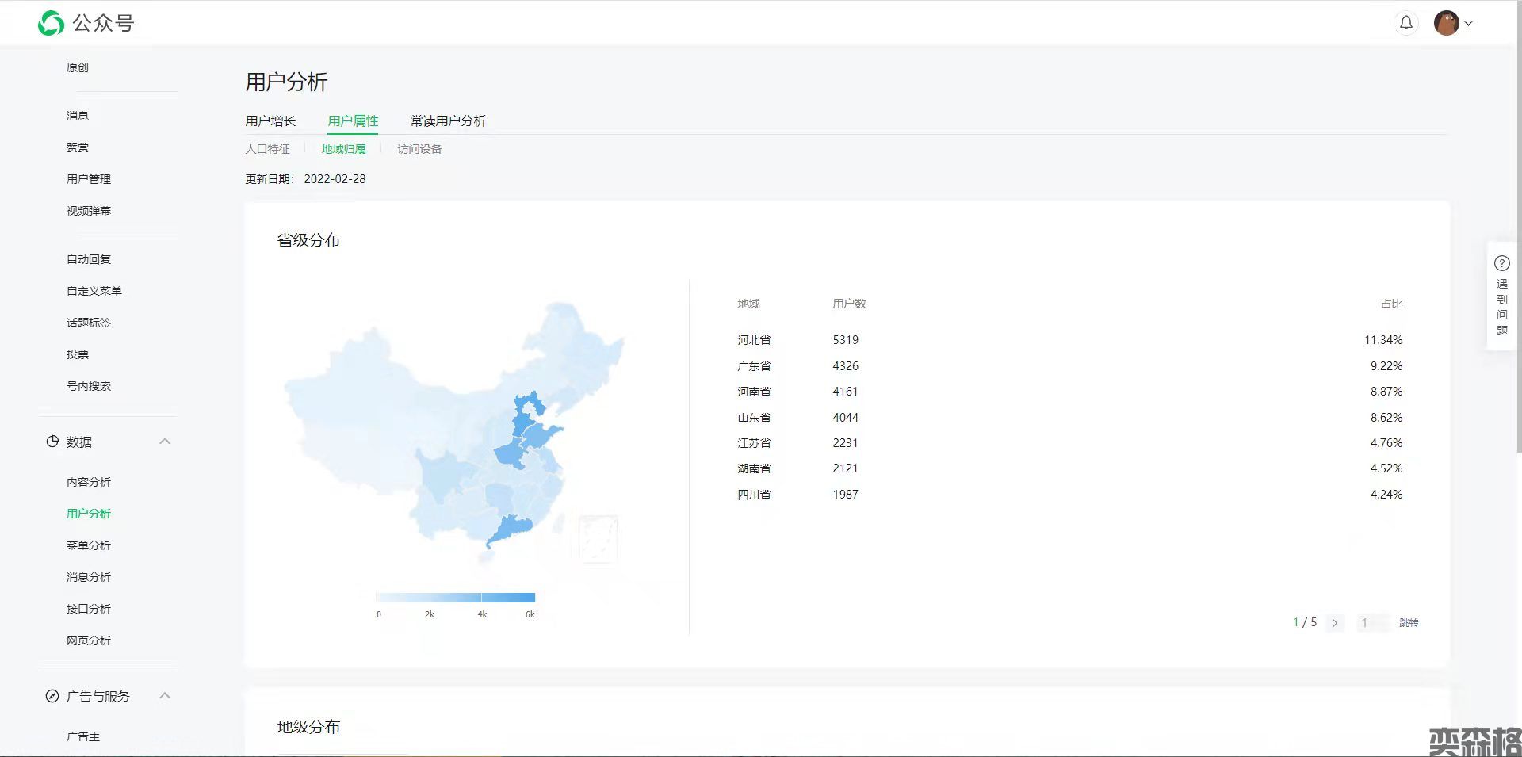The height and width of the screenshot is (757, 1522).
Task: Open 菜单分析 in the sidebar
Action: tap(89, 545)
